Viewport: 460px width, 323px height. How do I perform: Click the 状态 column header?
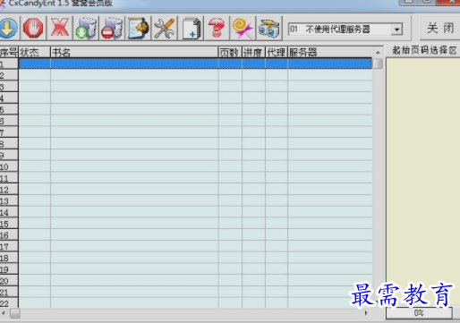pos(34,53)
